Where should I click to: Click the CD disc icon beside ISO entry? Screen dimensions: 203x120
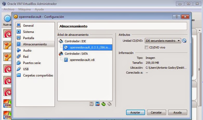pyautogui.click(x=66, y=47)
